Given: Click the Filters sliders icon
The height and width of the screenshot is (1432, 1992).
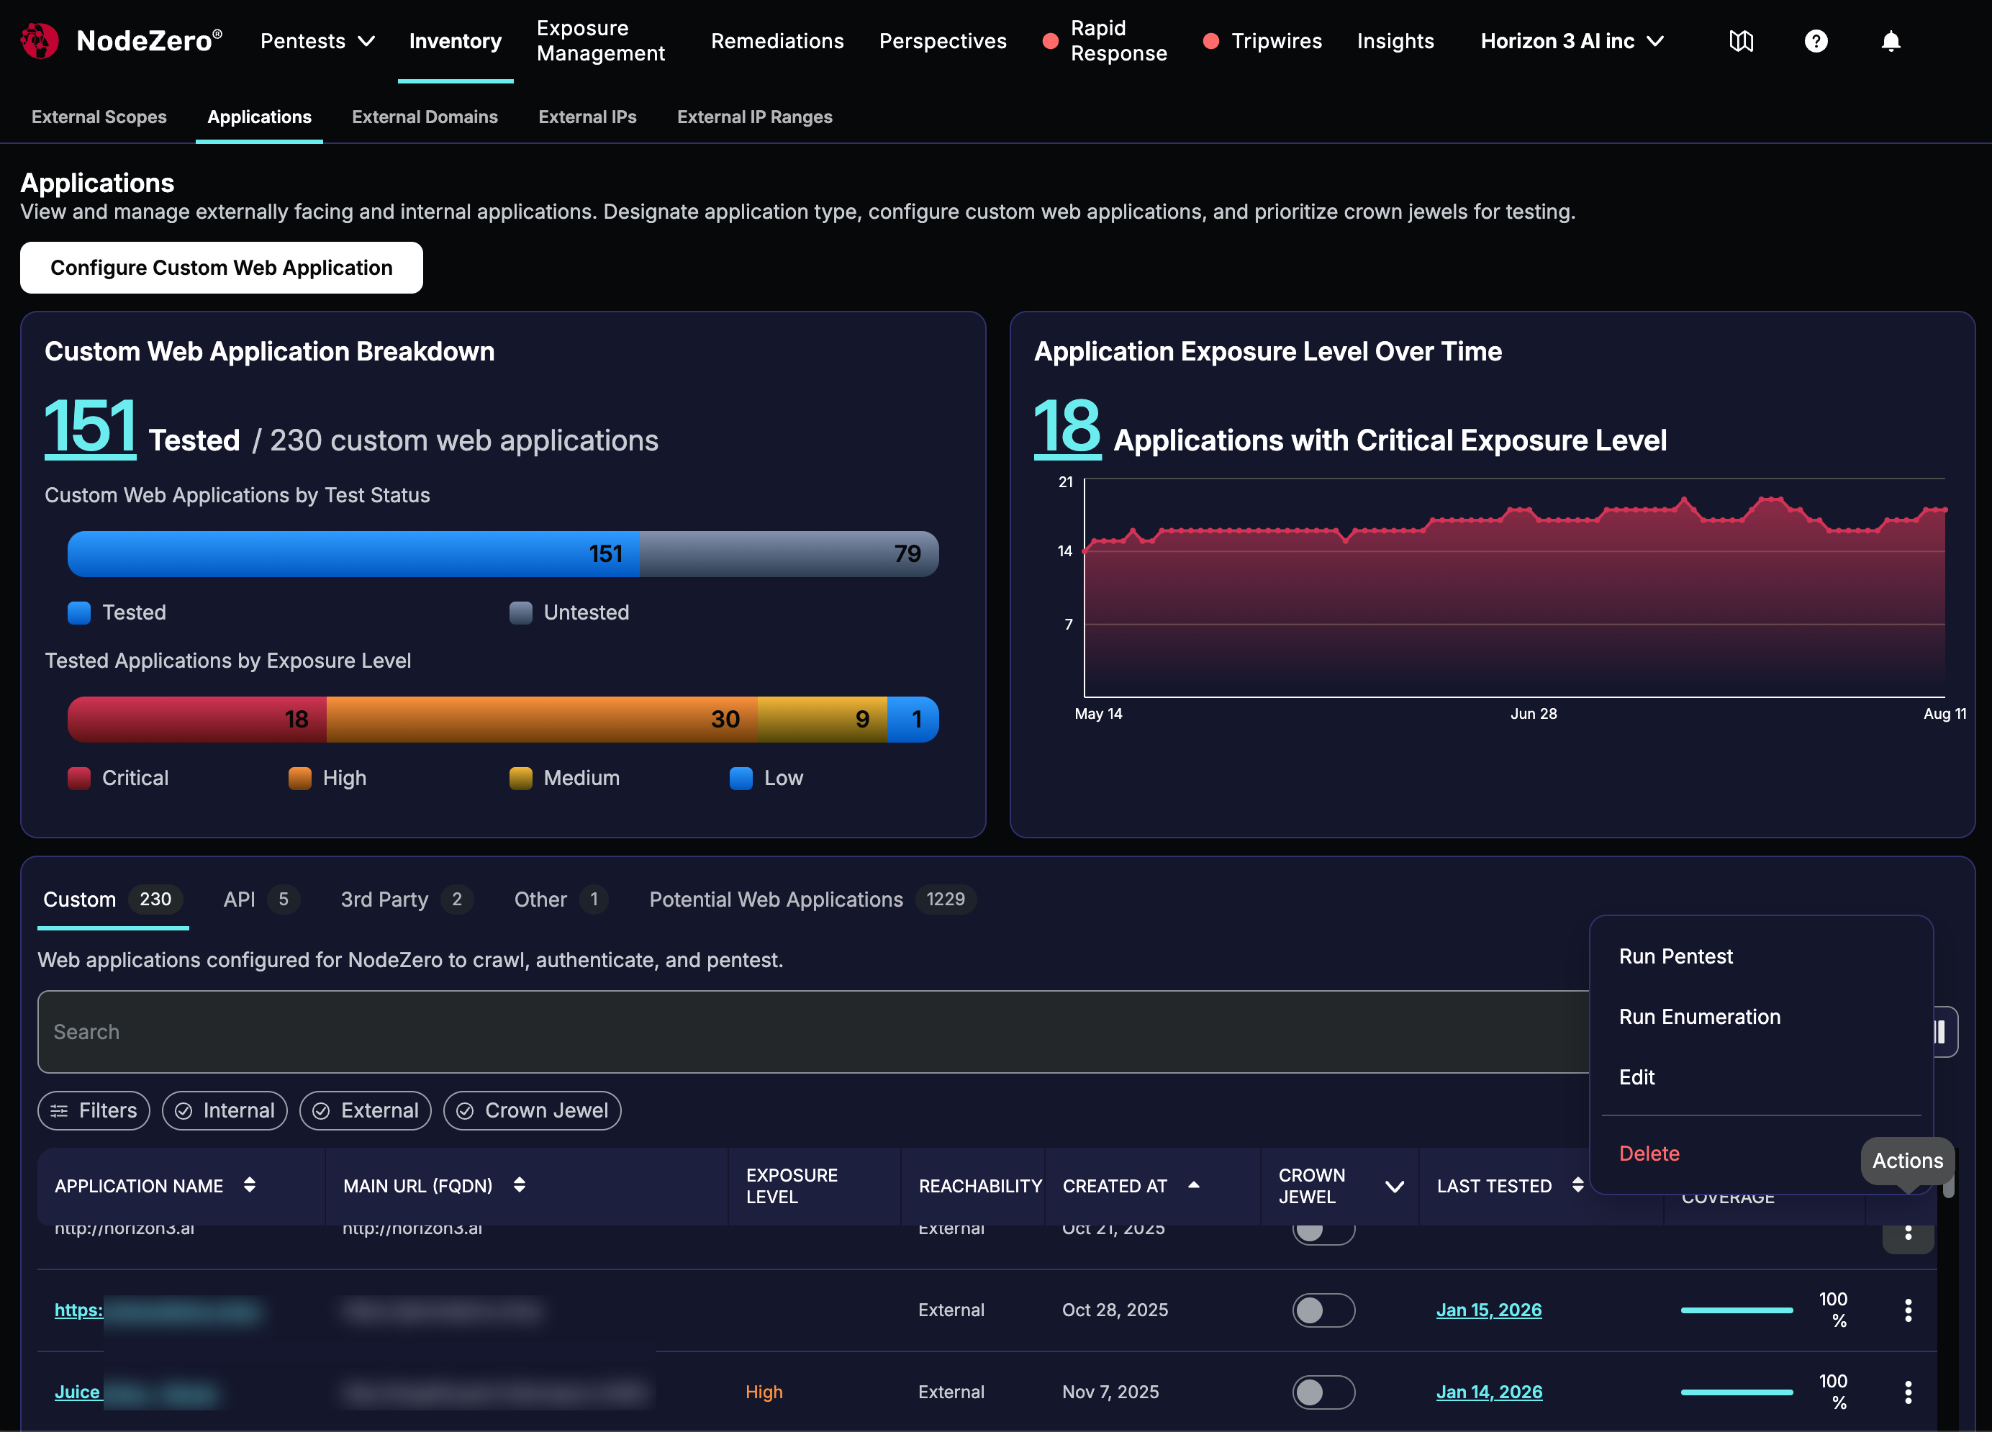Looking at the screenshot, I should (59, 1110).
